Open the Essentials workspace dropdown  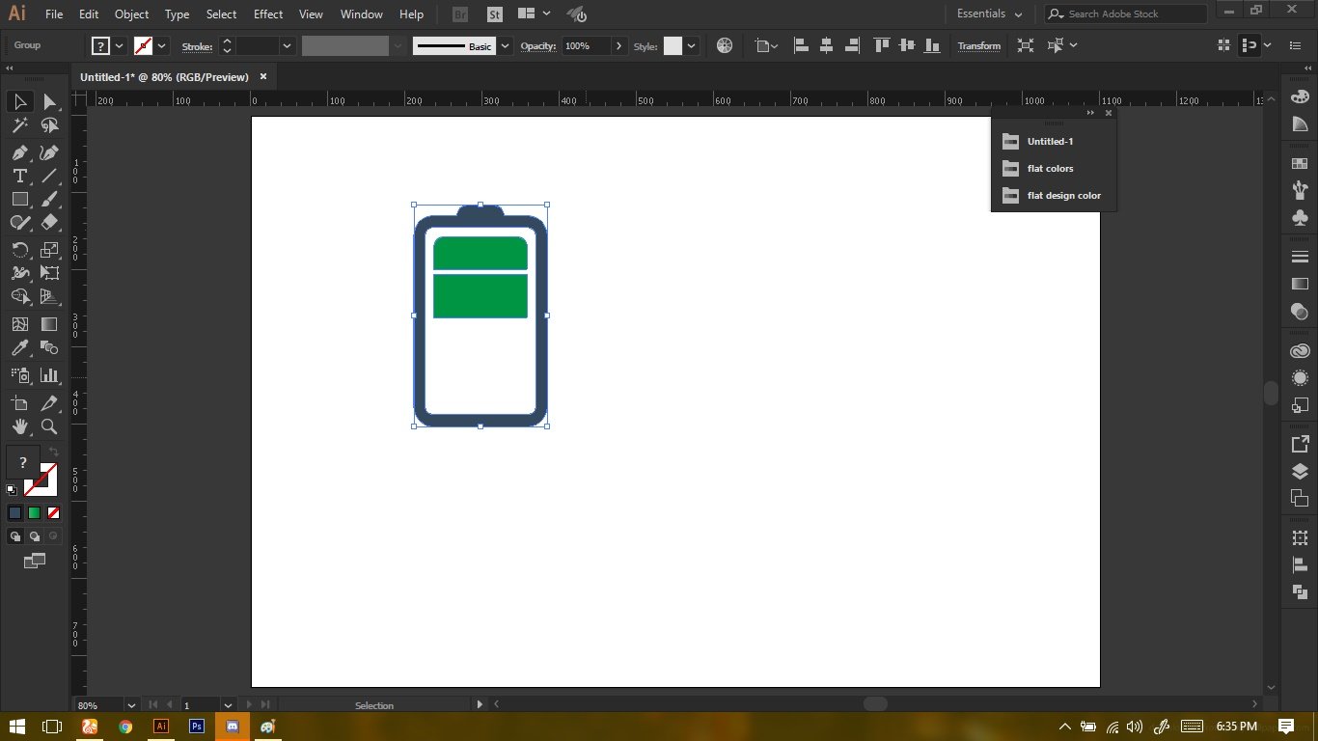[x=989, y=14]
